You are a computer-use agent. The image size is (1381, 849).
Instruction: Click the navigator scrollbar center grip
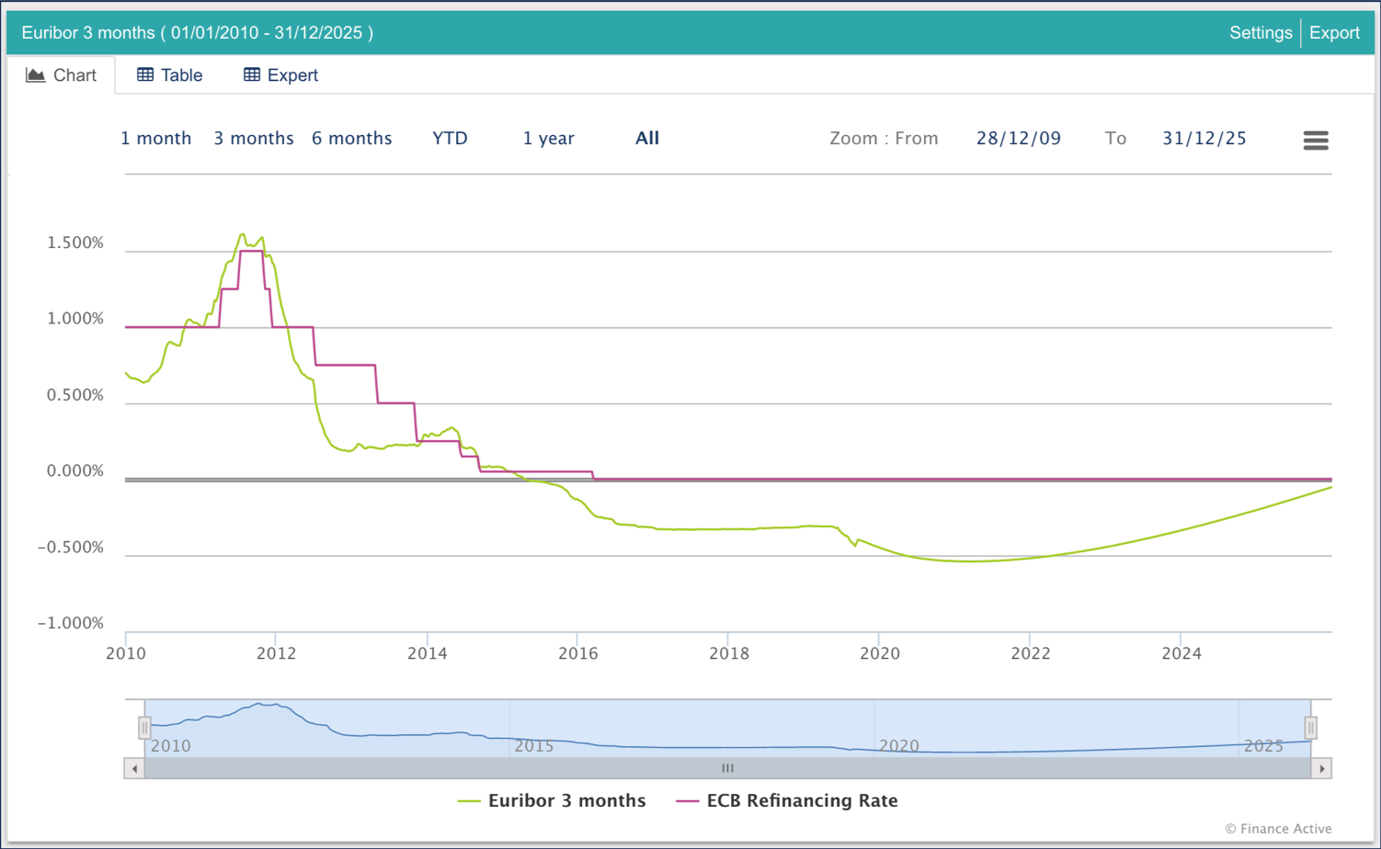click(x=727, y=768)
